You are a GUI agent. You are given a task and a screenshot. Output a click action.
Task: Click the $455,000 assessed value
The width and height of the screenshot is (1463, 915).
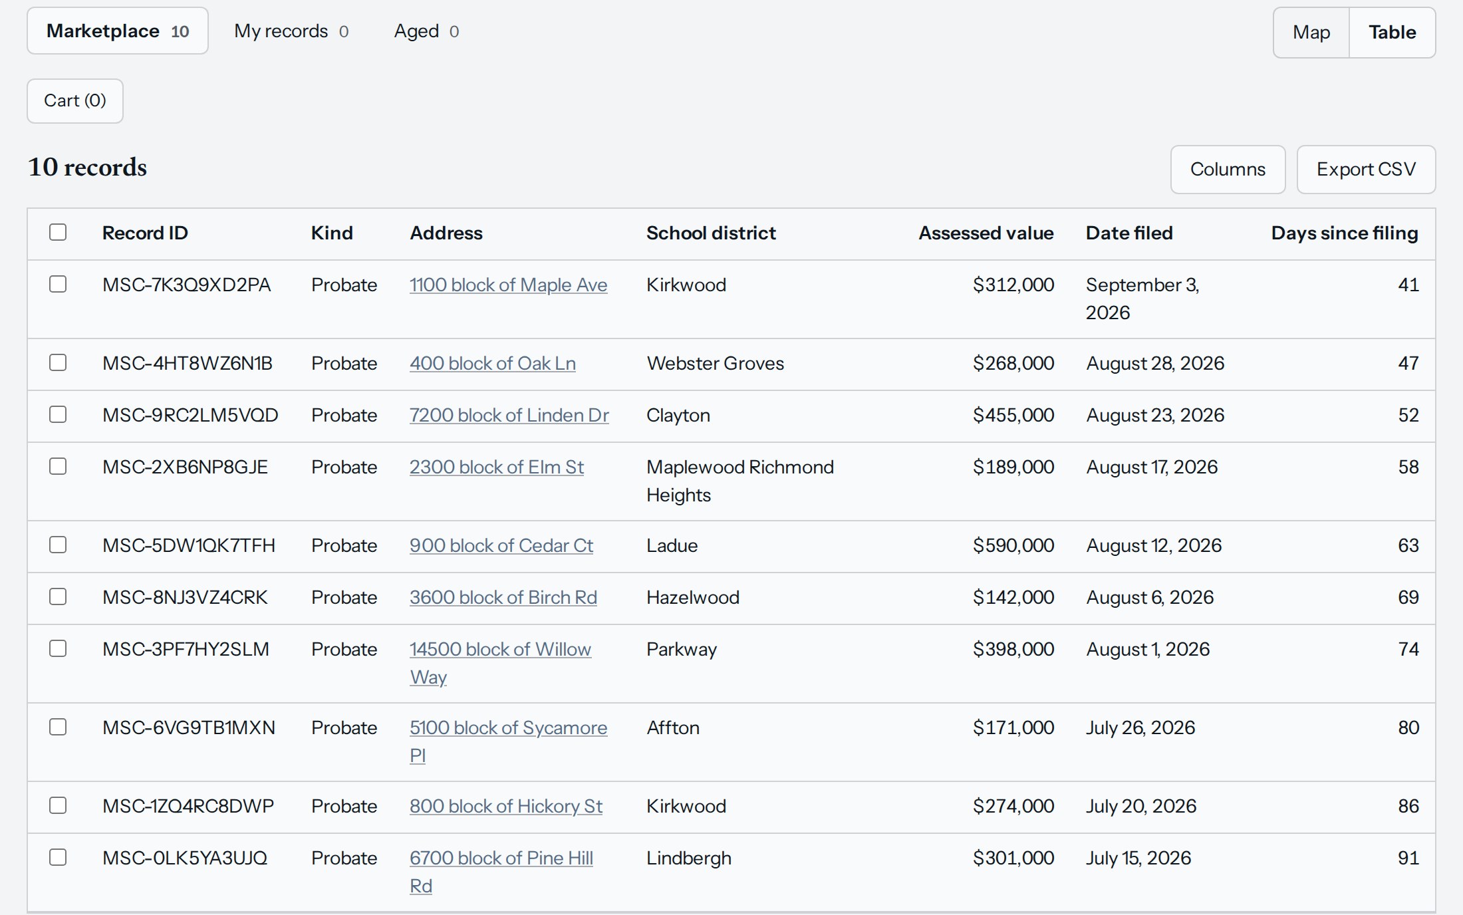(1013, 416)
